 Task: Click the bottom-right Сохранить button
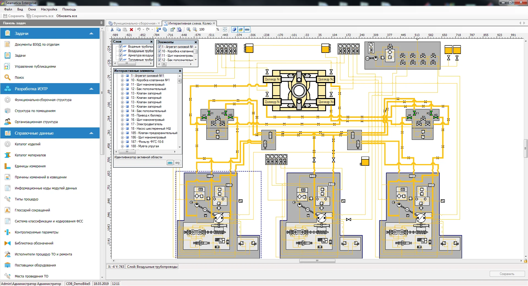click(507, 274)
